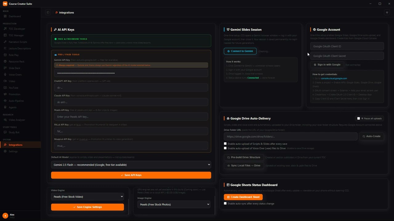Click Pre-build Drive Structure button
Viewport: 394px width, 221px height.
(243, 157)
